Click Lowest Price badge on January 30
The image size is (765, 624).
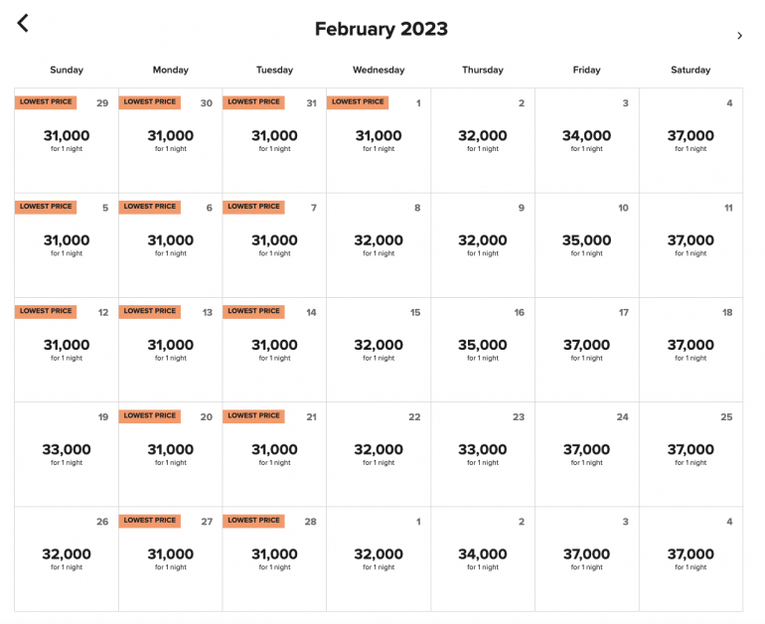pos(150,102)
